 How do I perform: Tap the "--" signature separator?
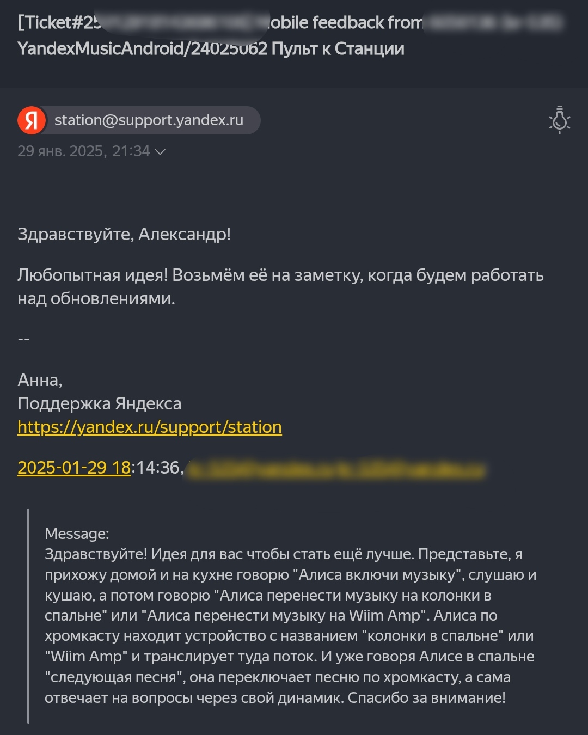coord(23,339)
